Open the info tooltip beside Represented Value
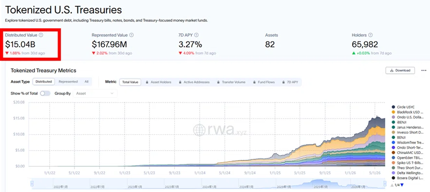The image size is (430, 192). [131, 35]
